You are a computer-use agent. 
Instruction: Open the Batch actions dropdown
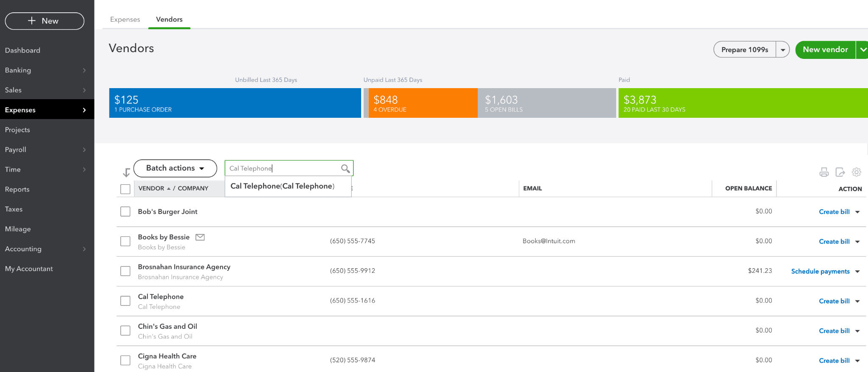coord(175,168)
